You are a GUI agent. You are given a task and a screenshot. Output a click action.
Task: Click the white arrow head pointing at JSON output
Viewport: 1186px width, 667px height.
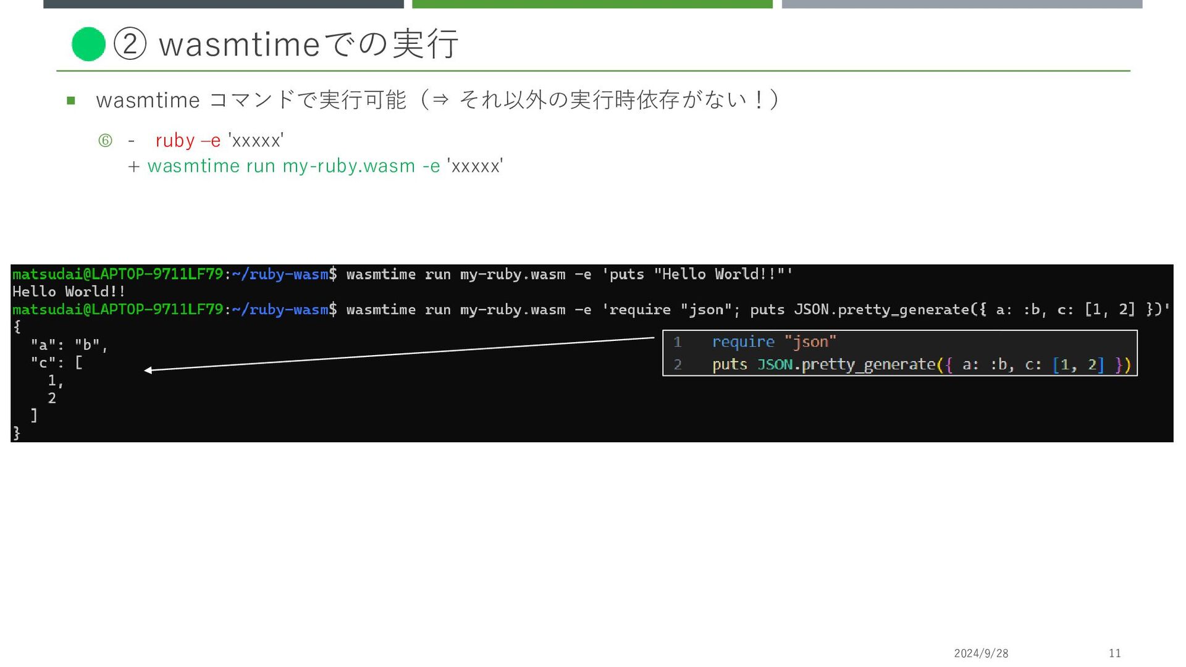(x=148, y=370)
